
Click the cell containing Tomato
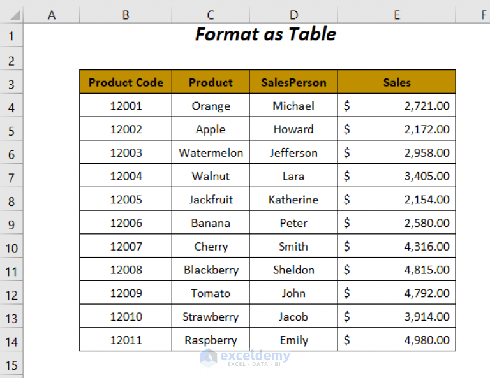[x=211, y=293]
